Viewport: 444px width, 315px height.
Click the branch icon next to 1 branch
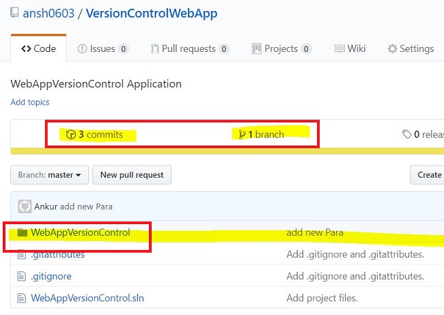pyautogui.click(x=242, y=135)
